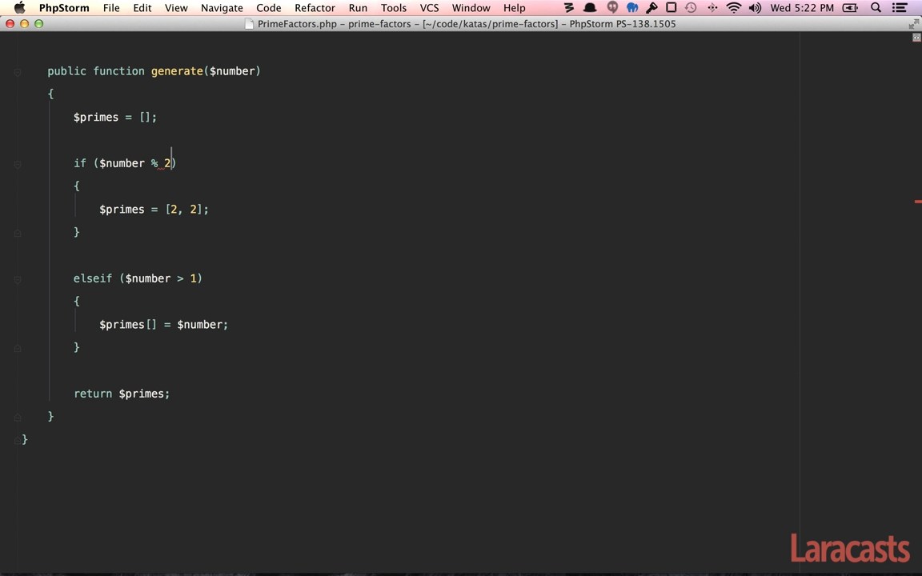Click the date and time display
This screenshot has width=922, height=576.
click(801, 8)
